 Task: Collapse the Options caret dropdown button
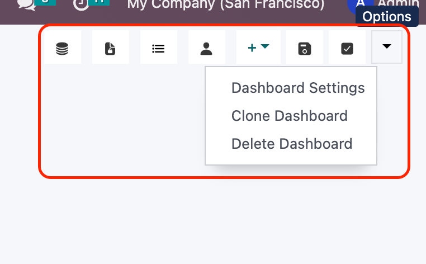coord(387,47)
